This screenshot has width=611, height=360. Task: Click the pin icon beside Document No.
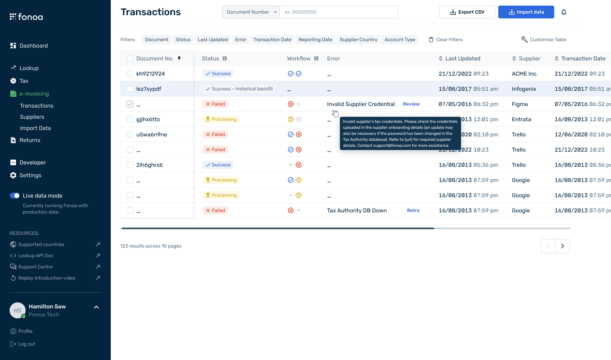click(x=179, y=58)
